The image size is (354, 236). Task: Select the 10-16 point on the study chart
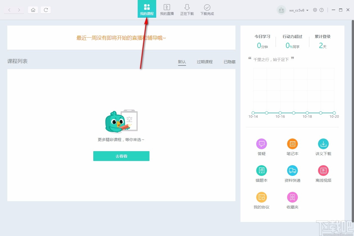[x=280, y=113]
